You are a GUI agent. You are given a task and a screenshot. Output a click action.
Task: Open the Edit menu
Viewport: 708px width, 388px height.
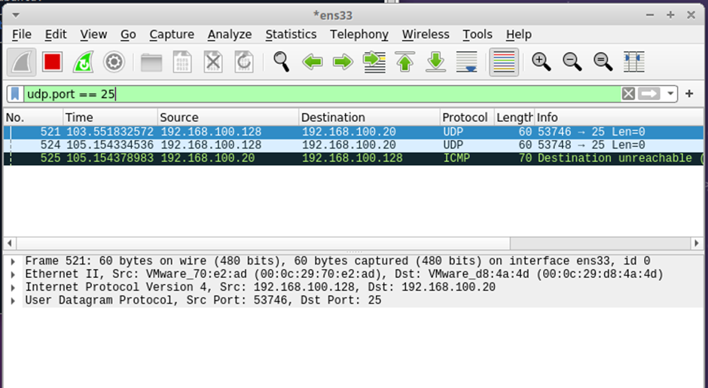pos(56,35)
